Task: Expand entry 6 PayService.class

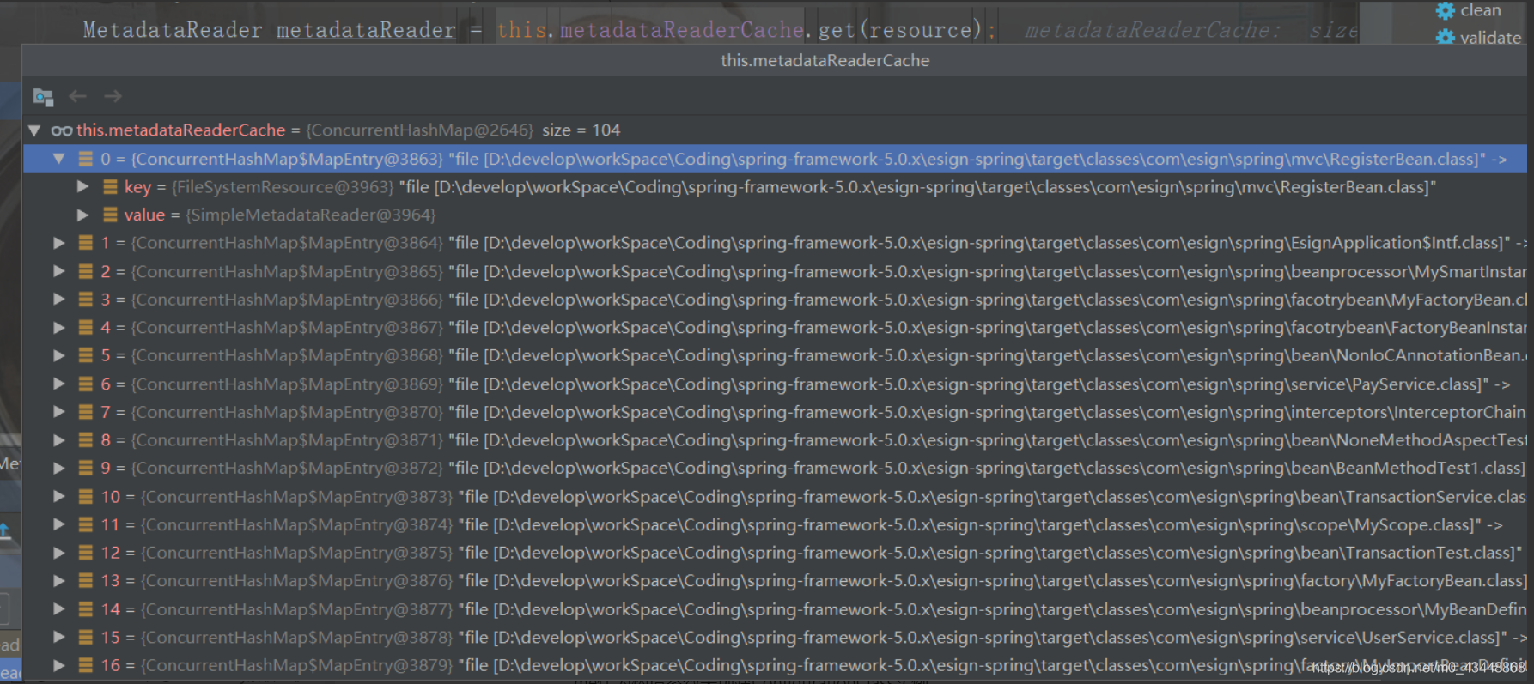Action: coord(58,384)
